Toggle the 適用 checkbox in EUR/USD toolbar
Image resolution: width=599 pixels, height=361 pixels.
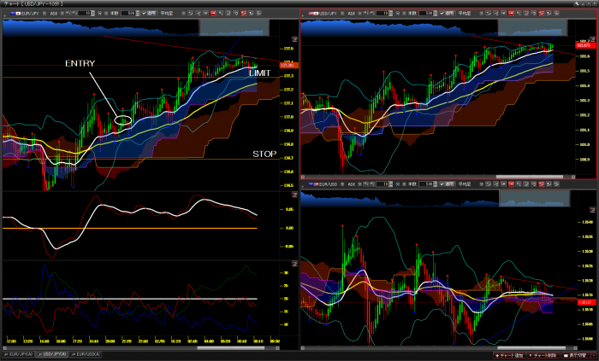pos(442,184)
